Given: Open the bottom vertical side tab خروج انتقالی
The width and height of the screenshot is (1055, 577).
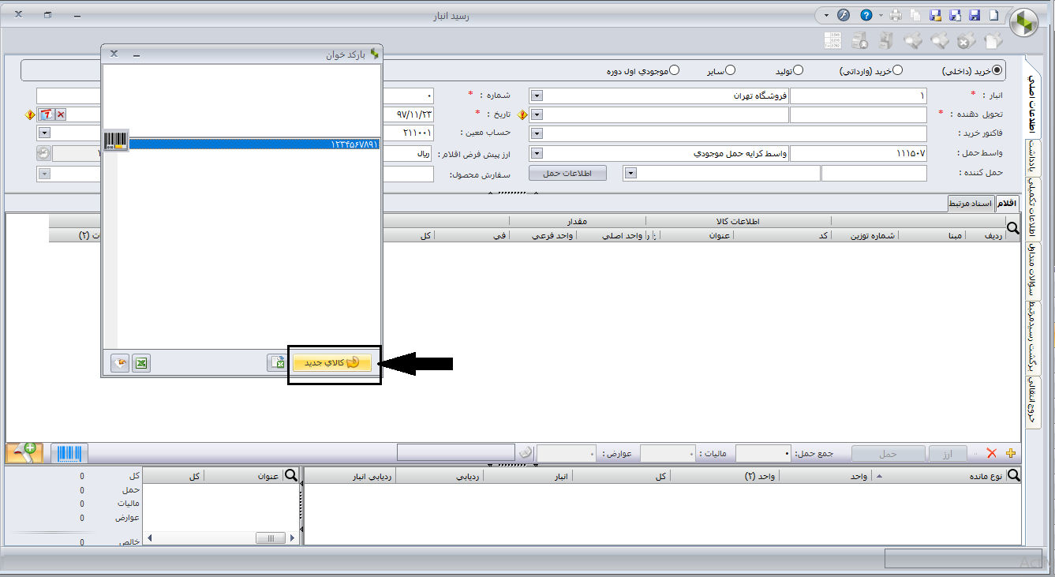Looking at the screenshot, I should [1033, 403].
